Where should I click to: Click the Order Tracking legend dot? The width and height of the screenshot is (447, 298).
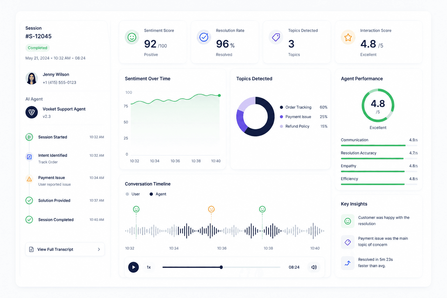(281, 107)
